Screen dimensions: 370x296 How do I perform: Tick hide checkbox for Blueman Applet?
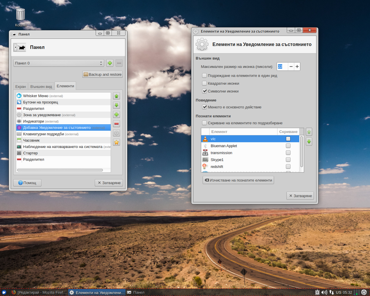(288, 146)
